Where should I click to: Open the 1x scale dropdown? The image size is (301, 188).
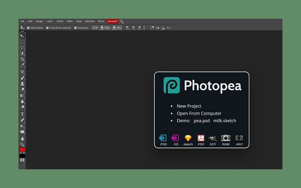(x=95, y=28)
